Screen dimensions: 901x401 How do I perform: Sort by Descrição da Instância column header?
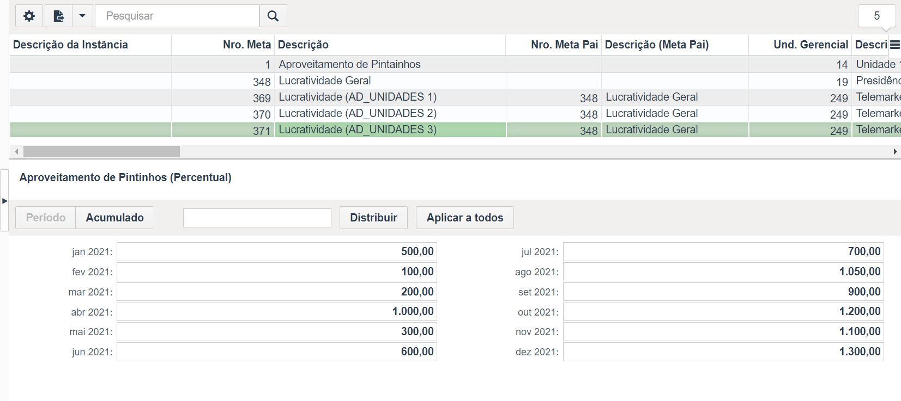pyautogui.click(x=90, y=45)
